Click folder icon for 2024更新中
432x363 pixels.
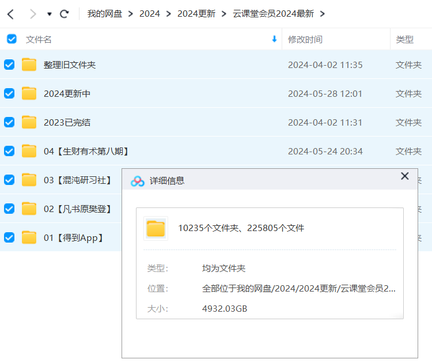tap(29, 93)
